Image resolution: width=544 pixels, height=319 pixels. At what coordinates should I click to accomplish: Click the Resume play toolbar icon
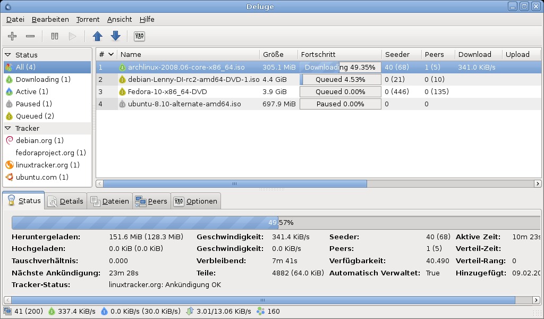coord(72,36)
